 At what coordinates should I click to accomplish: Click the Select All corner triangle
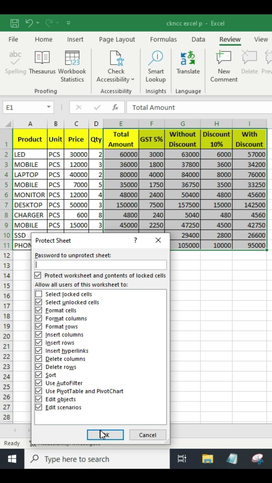pos(8,124)
